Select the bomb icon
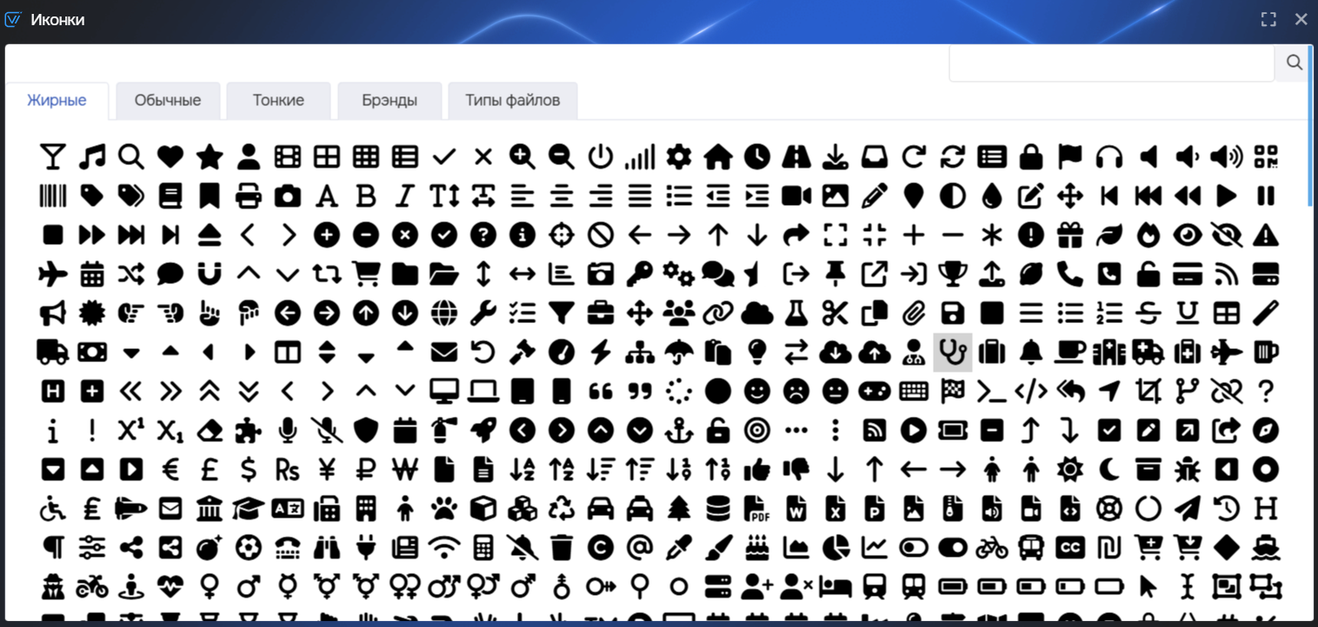1318x627 pixels. 210,548
